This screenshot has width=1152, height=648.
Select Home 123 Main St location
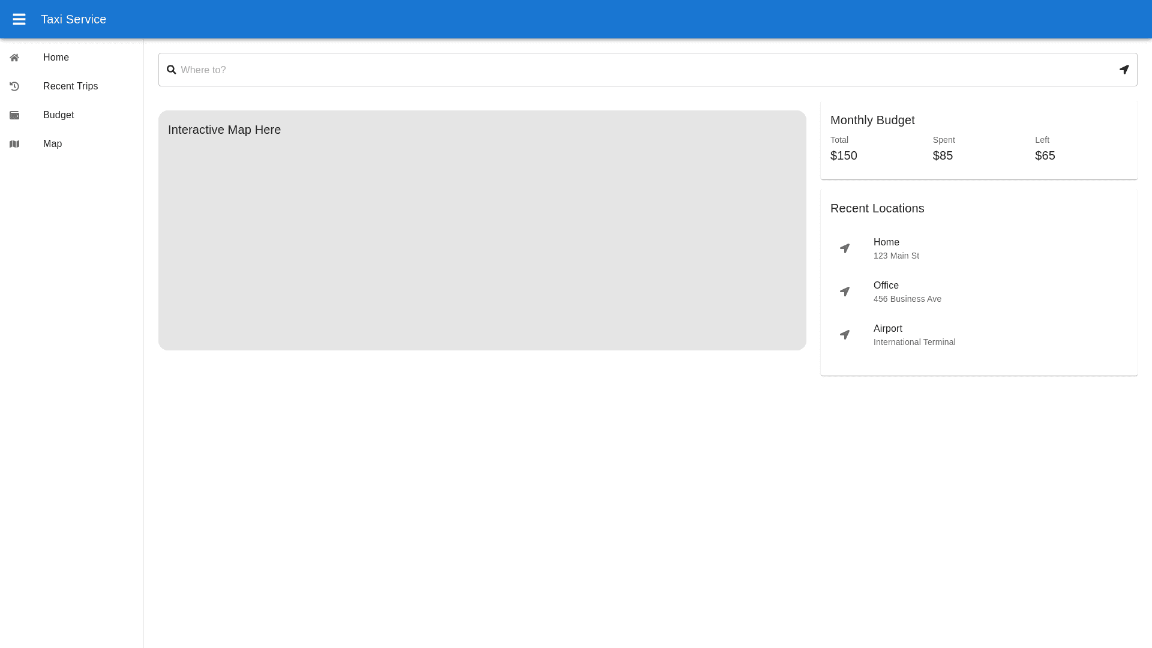pos(896,248)
